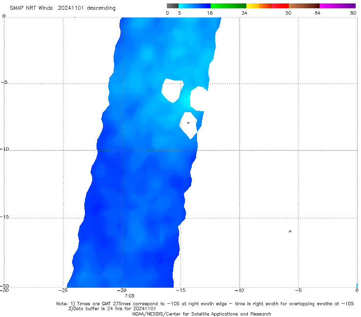Click the isolated island marker near longitude -5
This screenshot has width=361, height=317.
(x=290, y=231)
